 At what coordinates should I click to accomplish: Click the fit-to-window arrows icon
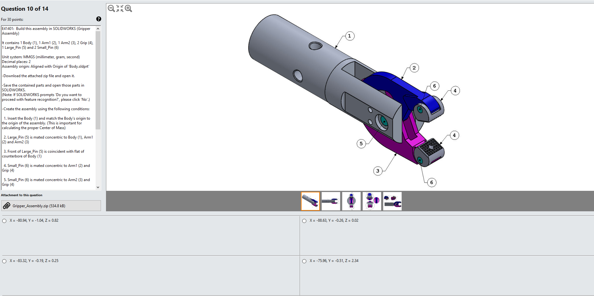(x=120, y=9)
